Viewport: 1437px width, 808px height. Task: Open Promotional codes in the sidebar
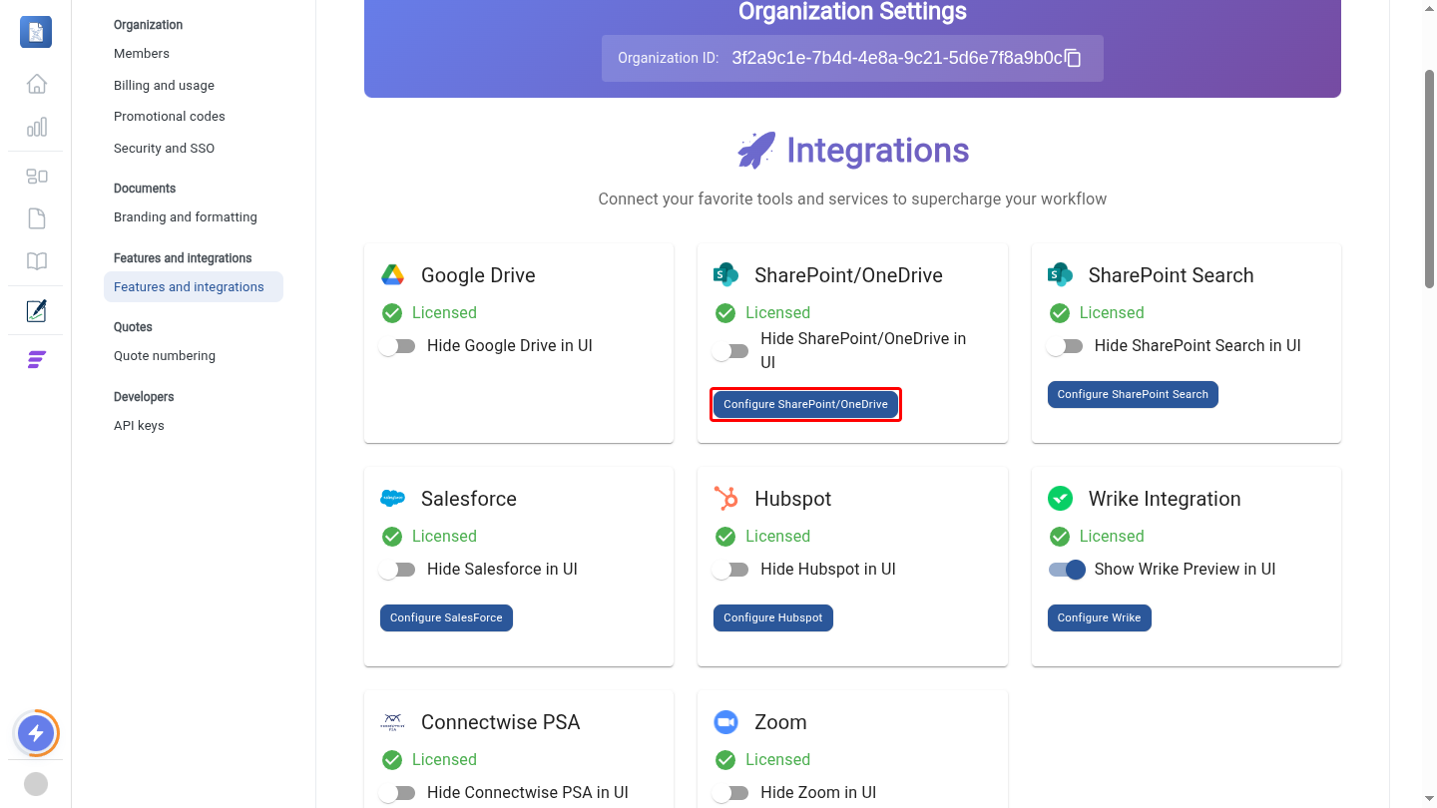(170, 117)
